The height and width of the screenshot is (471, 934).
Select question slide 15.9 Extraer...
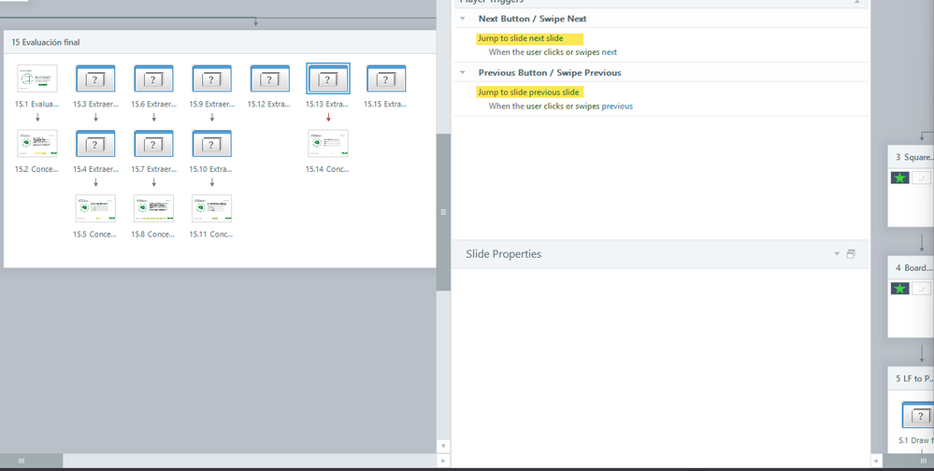pos(212,78)
